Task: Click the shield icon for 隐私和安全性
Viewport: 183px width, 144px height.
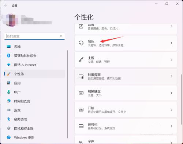Action: (x=9, y=128)
